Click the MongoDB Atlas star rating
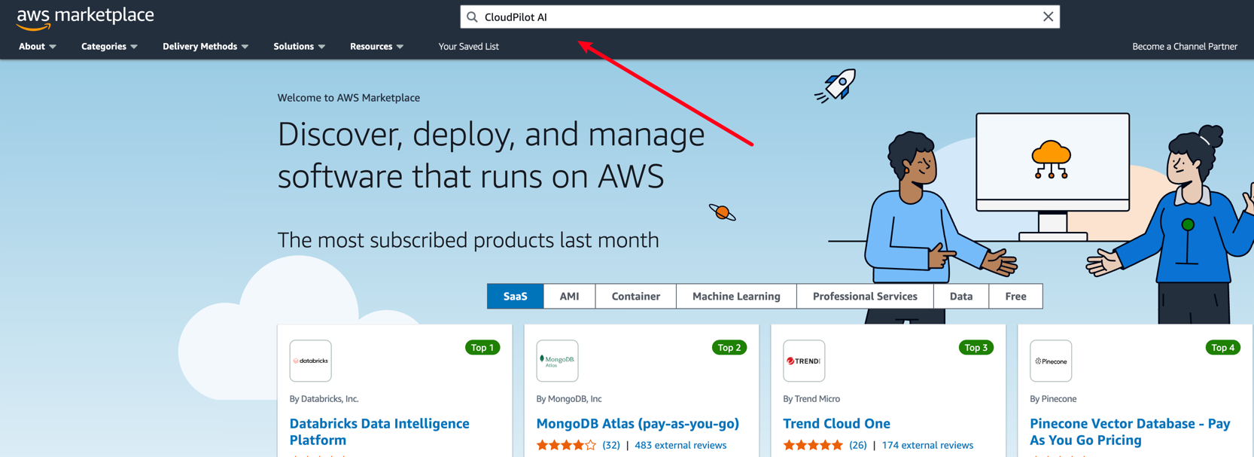 566,445
